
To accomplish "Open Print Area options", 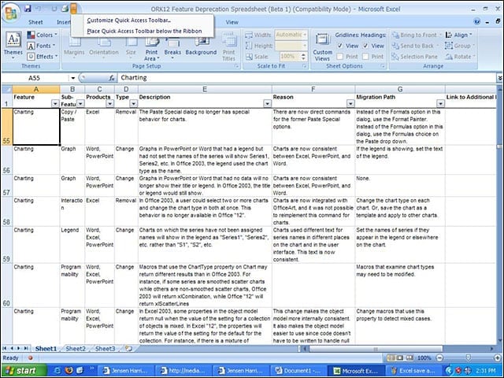I will point(151,49).
